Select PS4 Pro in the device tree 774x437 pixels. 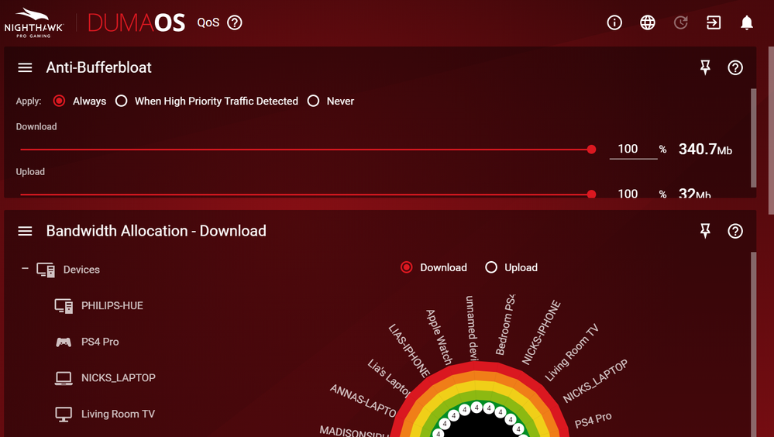tap(100, 342)
